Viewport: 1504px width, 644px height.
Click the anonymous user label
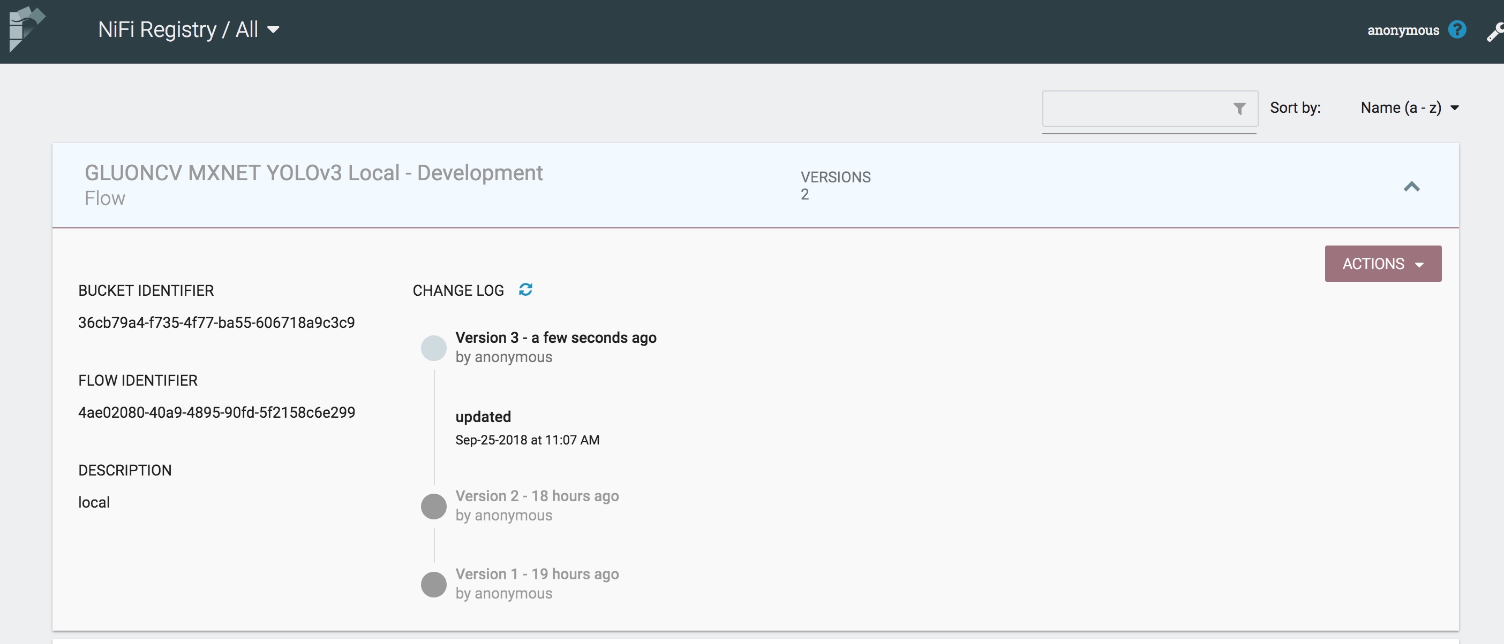click(x=1402, y=30)
